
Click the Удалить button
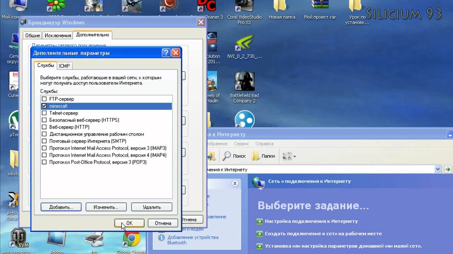pyautogui.click(x=151, y=207)
